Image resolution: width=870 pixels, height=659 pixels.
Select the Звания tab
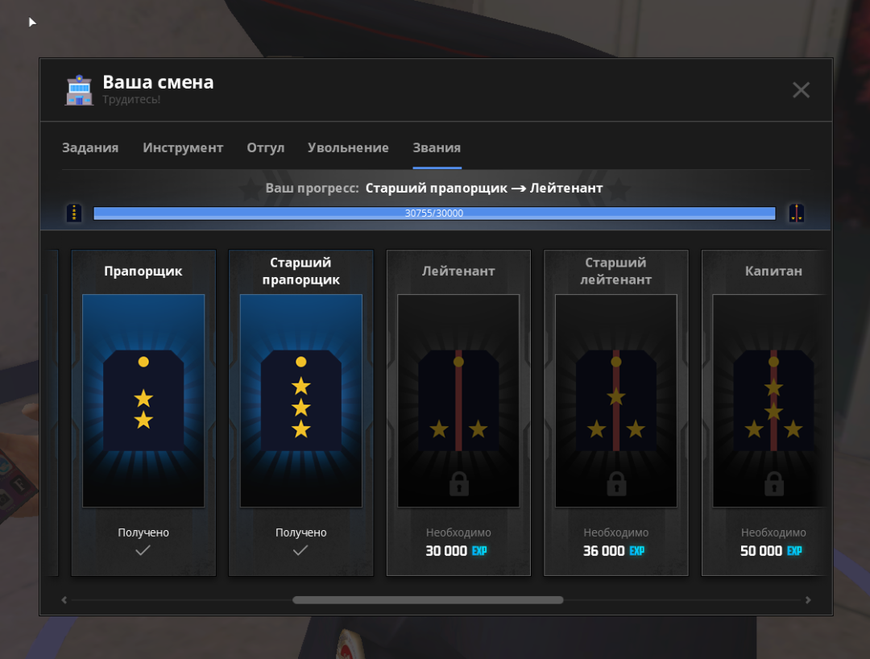(x=437, y=148)
